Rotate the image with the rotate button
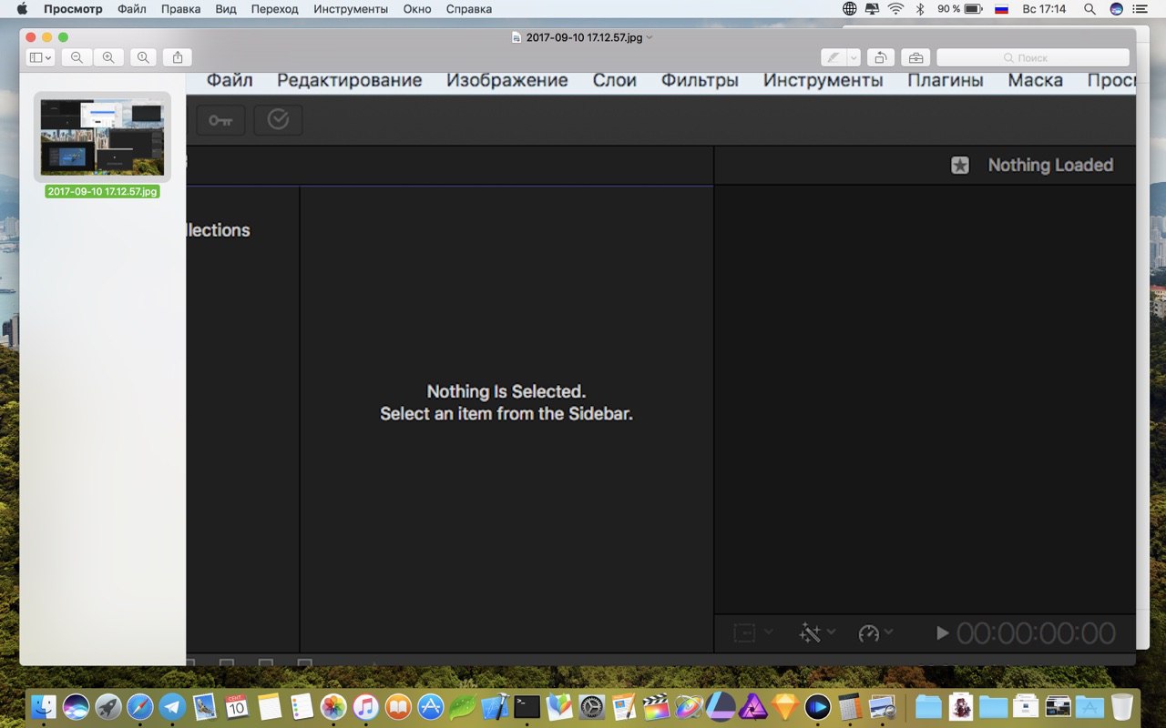This screenshot has width=1166, height=728. click(881, 57)
